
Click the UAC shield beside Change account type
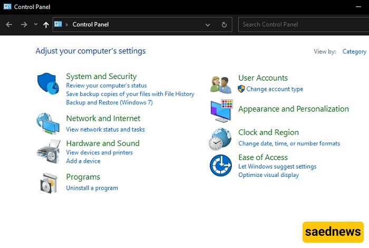point(241,89)
